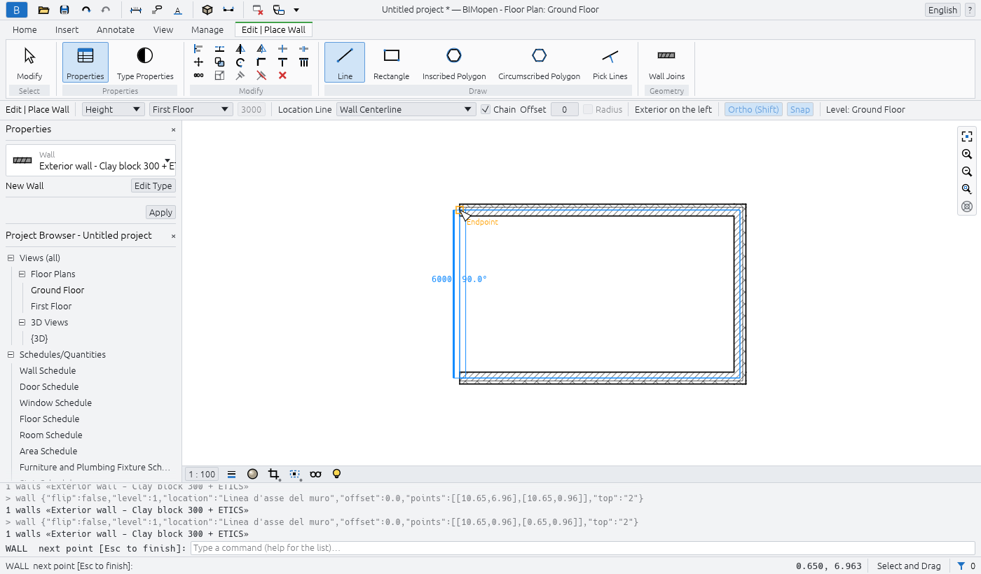Switch to the Manage ribbon tab
The width and height of the screenshot is (981, 574).
coord(207,30)
